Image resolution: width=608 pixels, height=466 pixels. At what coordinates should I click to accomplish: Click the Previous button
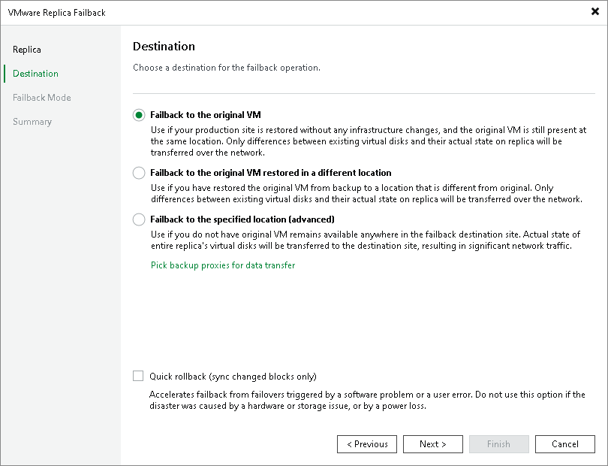pyautogui.click(x=367, y=444)
